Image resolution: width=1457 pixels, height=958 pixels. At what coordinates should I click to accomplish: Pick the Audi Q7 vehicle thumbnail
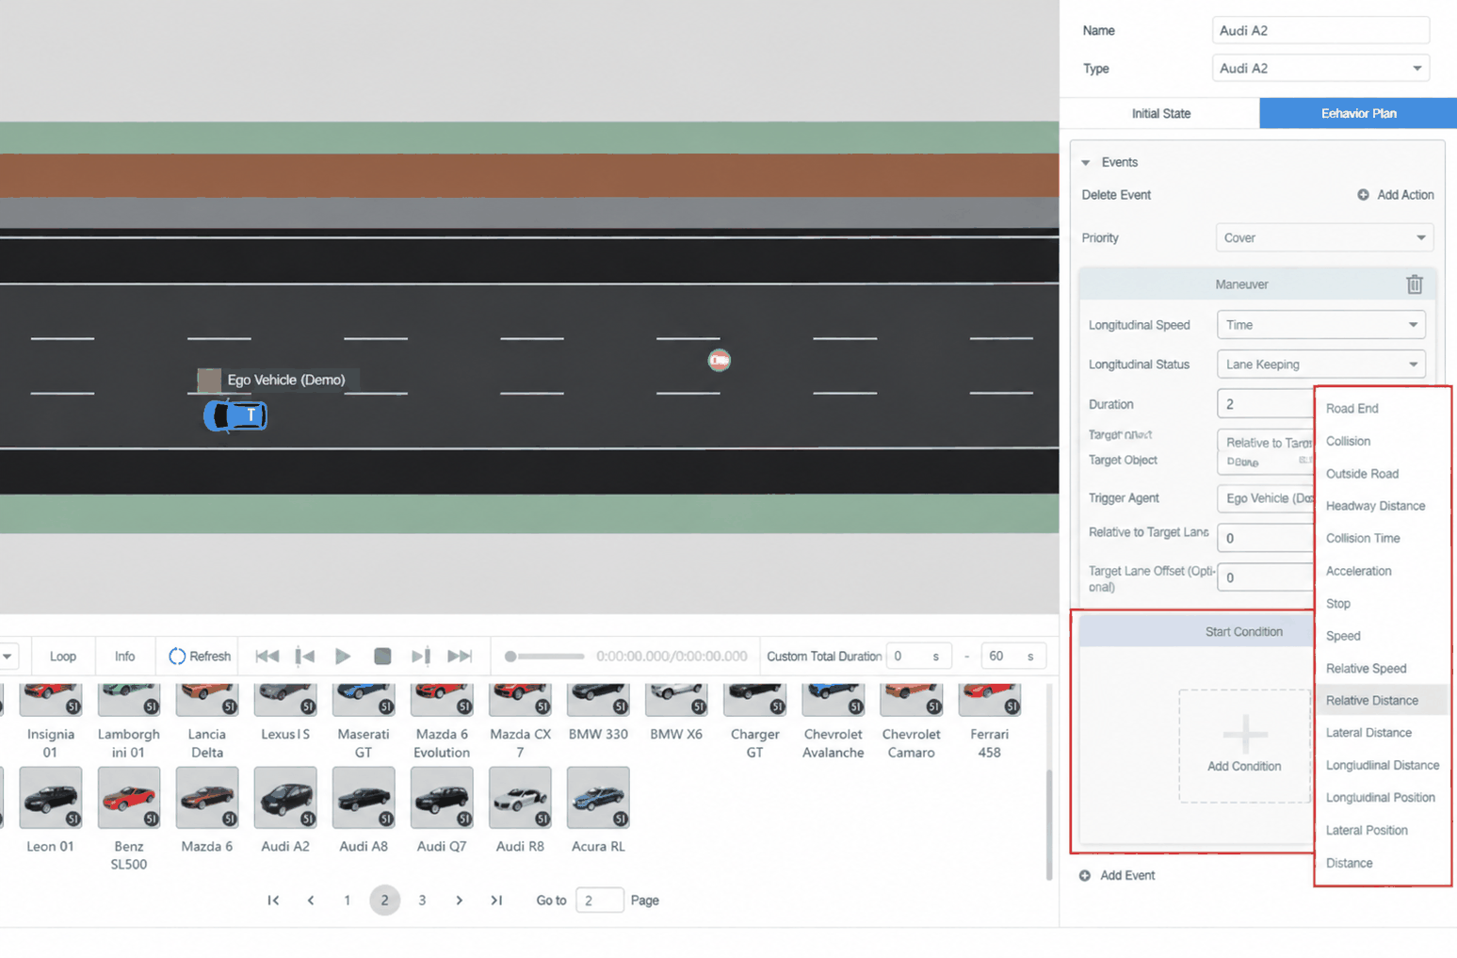442,798
